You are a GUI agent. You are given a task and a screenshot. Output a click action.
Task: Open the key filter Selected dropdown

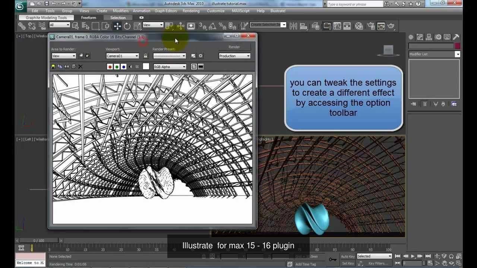[375, 256]
